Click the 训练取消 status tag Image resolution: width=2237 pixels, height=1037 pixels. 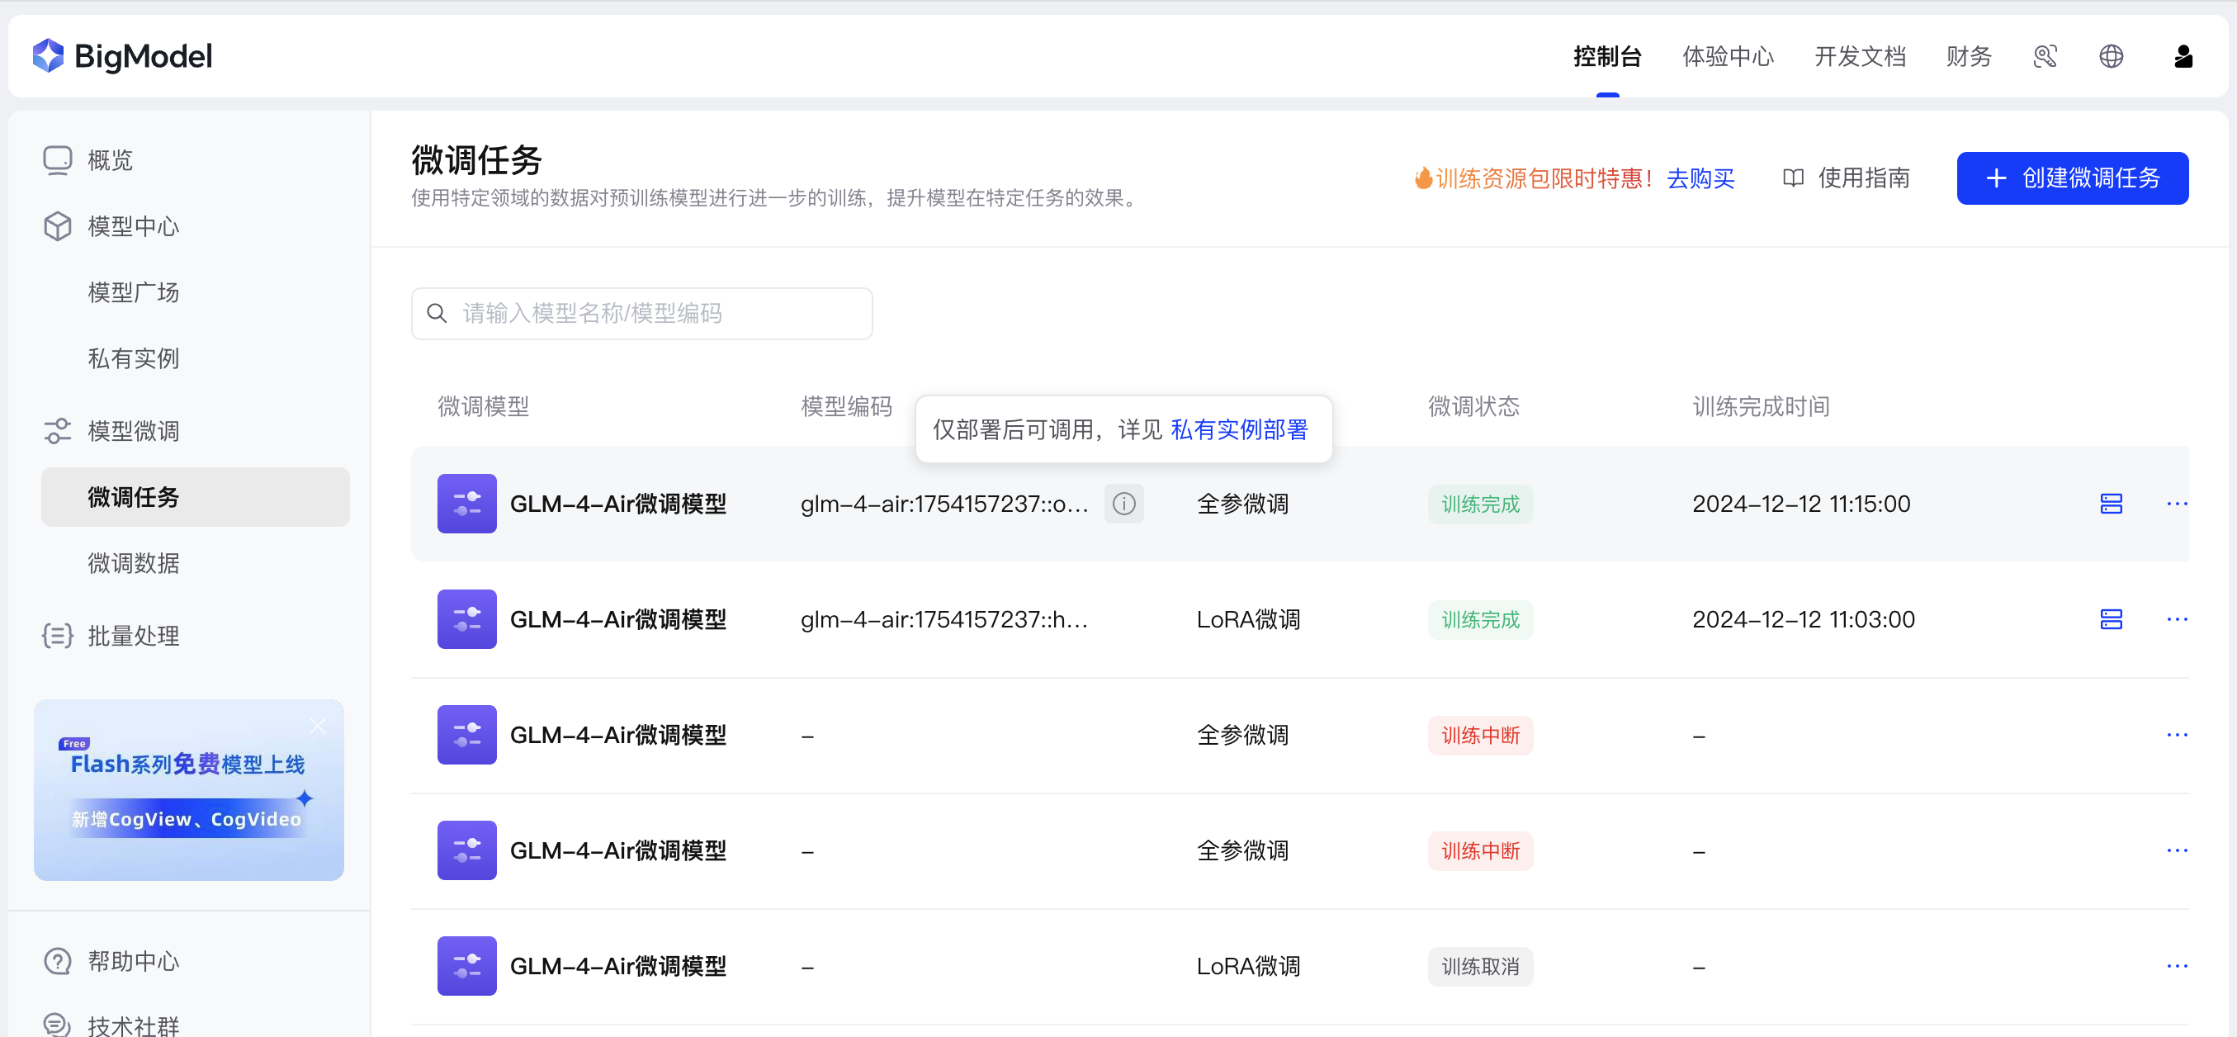pyautogui.click(x=1480, y=966)
